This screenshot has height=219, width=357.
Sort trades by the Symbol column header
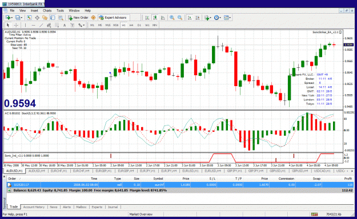pos(158,179)
